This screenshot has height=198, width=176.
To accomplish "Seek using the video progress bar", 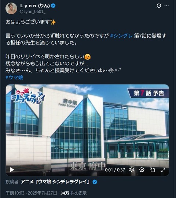I will [x=87, y=161].
